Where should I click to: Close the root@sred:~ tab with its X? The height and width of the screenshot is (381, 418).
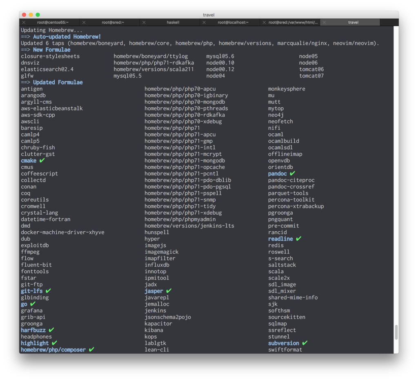(x=84, y=22)
